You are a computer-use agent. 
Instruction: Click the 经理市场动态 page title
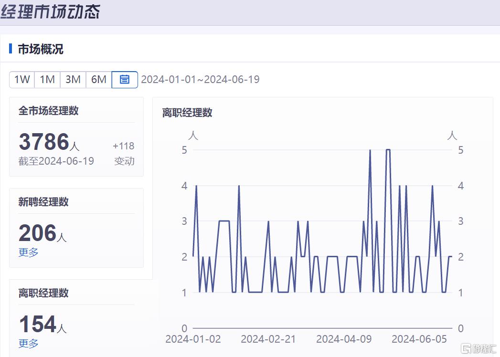(x=51, y=11)
